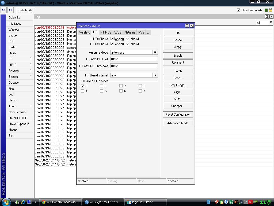
Task: Switch to the HT MCS tab
Action: pyautogui.click(x=106, y=32)
